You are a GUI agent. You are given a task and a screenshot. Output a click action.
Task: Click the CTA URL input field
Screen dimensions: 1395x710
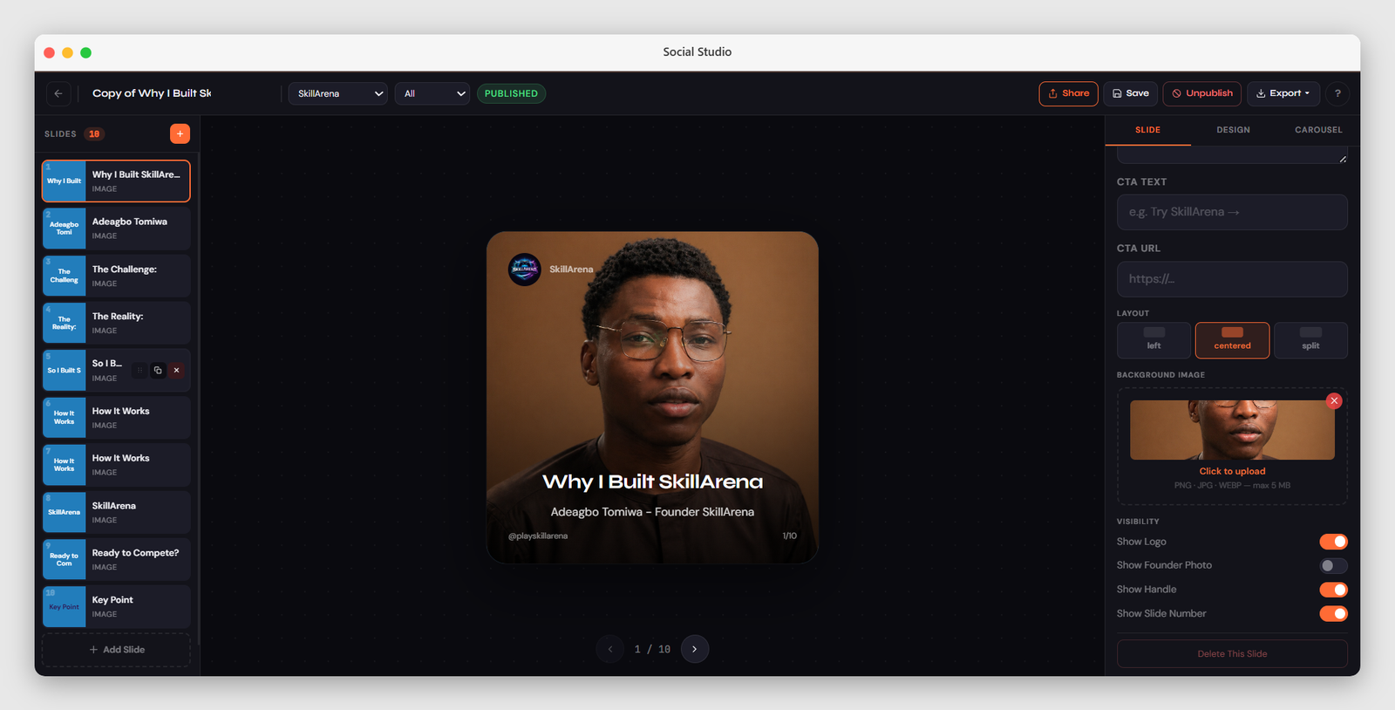click(1232, 279)
